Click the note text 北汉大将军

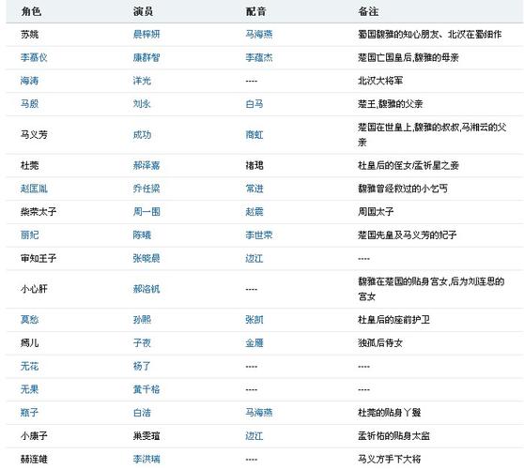coord(380,81)
